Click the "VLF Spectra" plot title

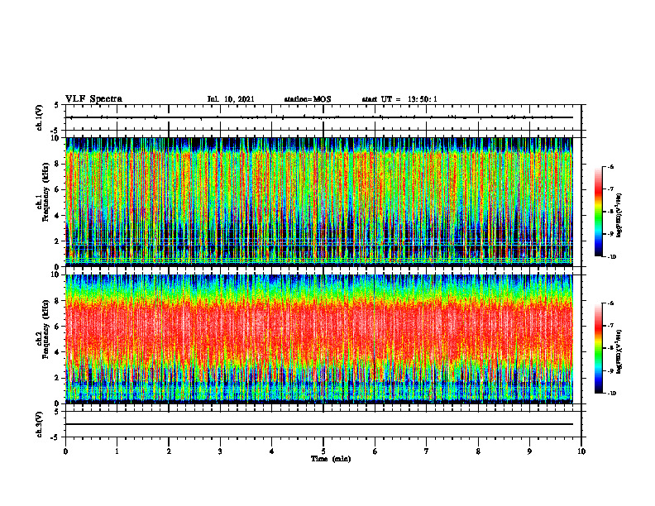(93, 99)
